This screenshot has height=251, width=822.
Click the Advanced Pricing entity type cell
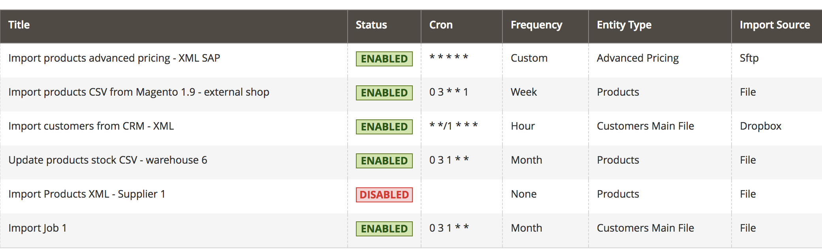point(638,58)
